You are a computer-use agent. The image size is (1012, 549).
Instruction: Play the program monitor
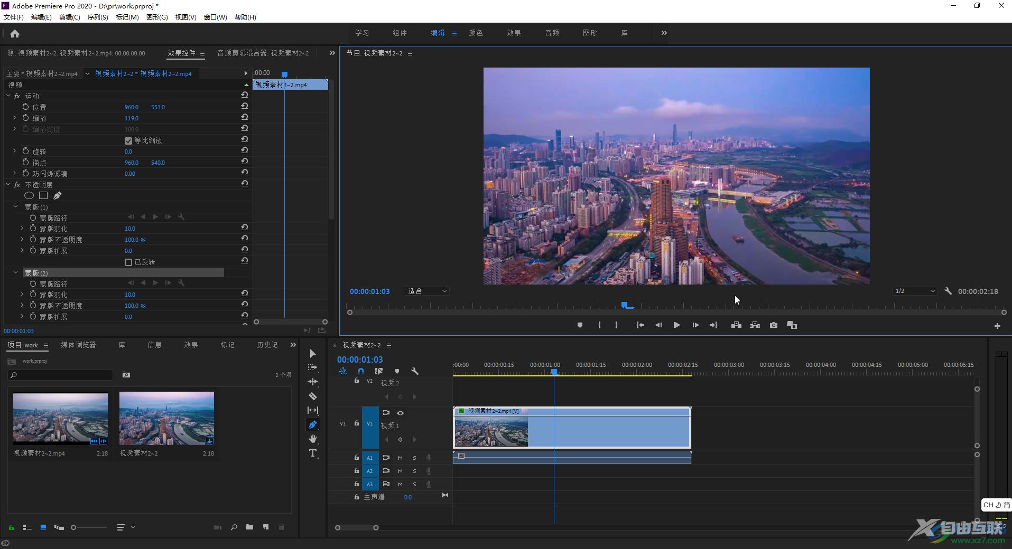[x=676, y=325]
